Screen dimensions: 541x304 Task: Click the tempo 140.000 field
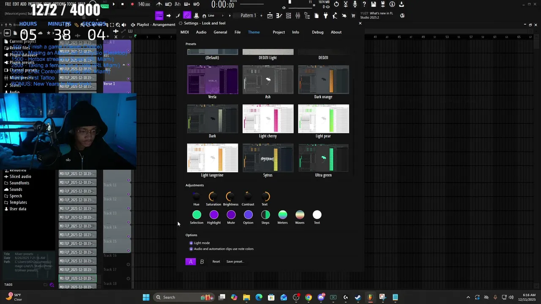(144, 4)
